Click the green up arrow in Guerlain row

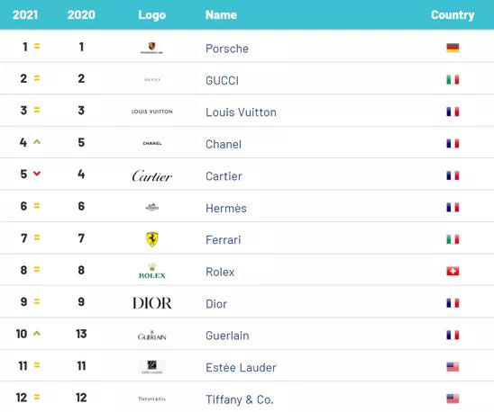pyautogui.click(x=37, y=333)
